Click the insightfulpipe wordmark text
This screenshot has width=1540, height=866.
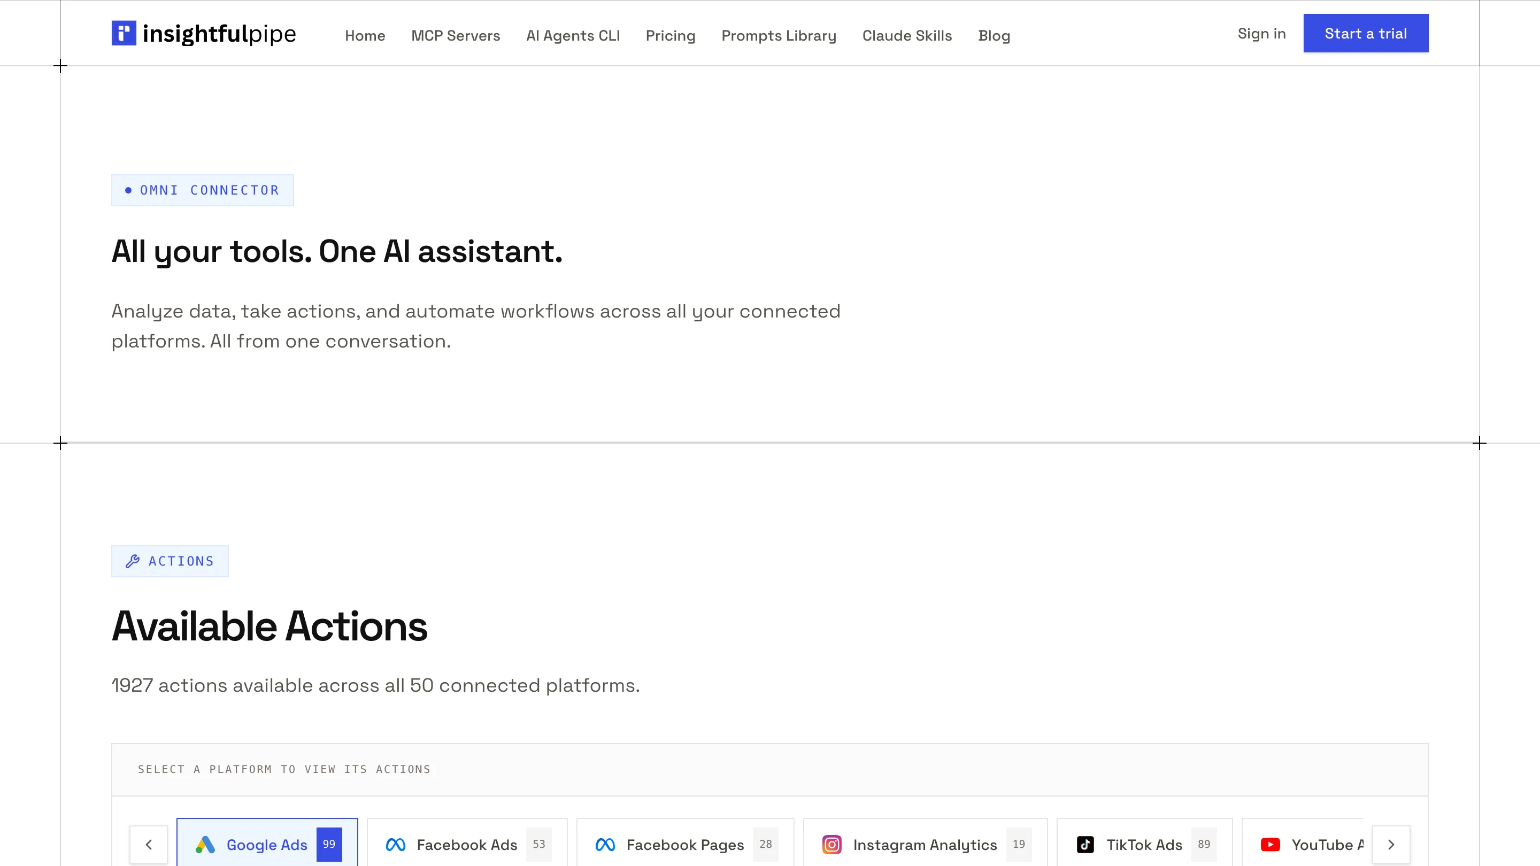click(x=219, y=34)
